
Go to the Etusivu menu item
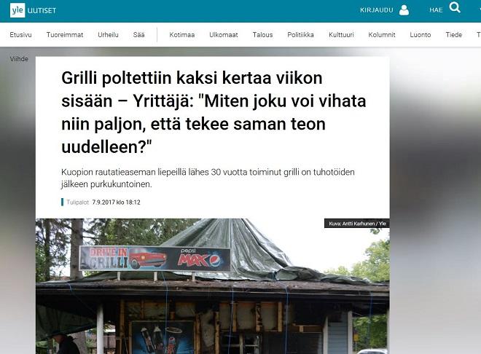pos(20,35)
